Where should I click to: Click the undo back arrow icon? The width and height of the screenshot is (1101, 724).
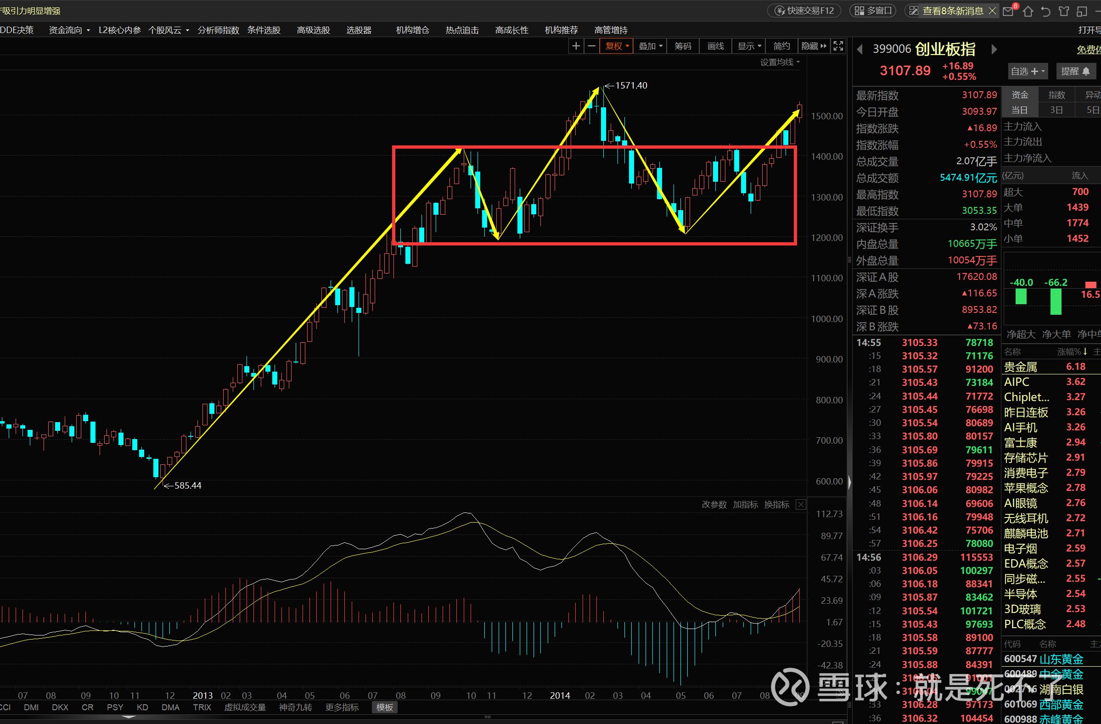1045,11
